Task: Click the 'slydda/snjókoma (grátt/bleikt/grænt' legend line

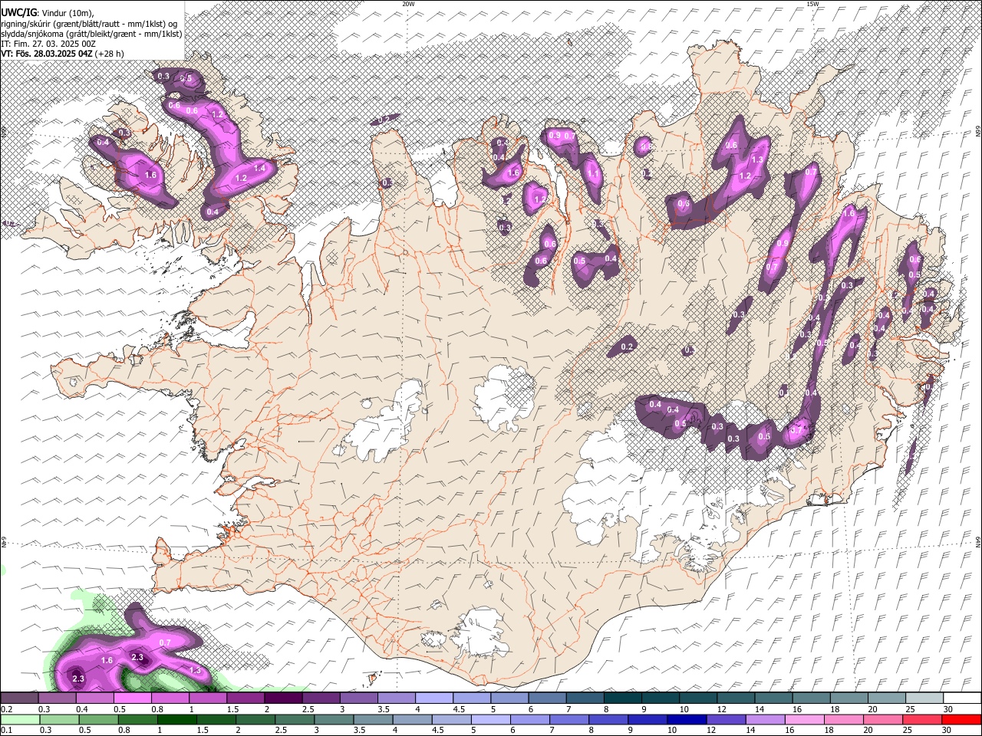Action: [x=91, y=34]
